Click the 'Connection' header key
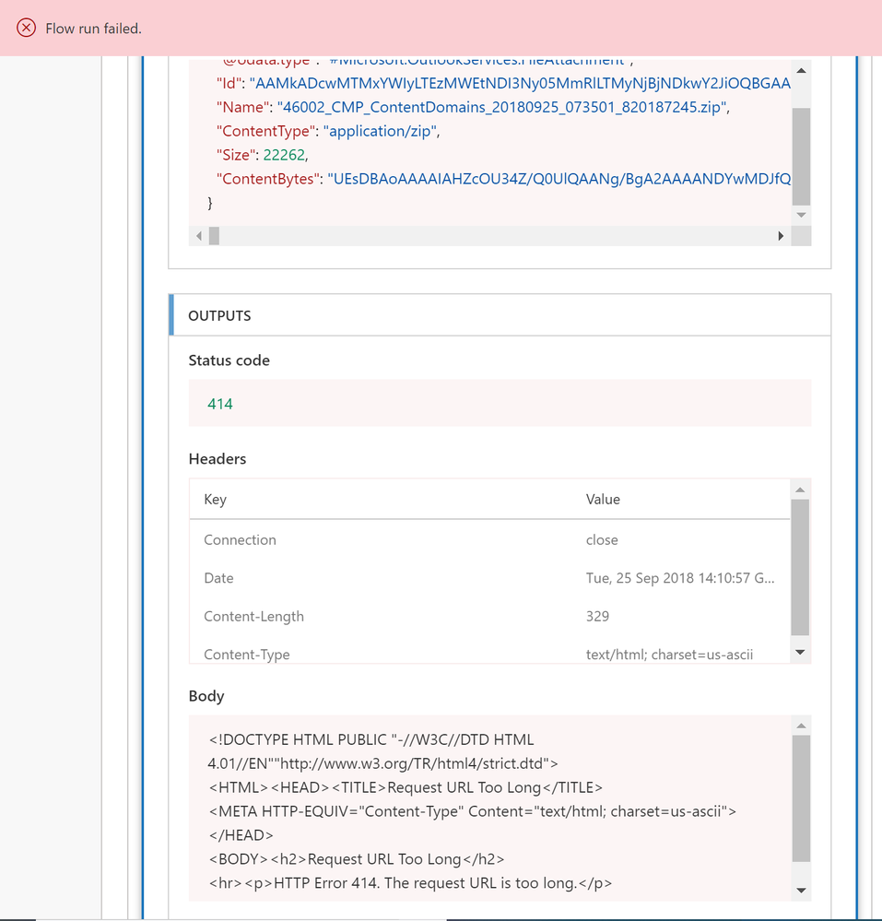The height and width of the screenshot is (921, 882). tap(240, 540)
